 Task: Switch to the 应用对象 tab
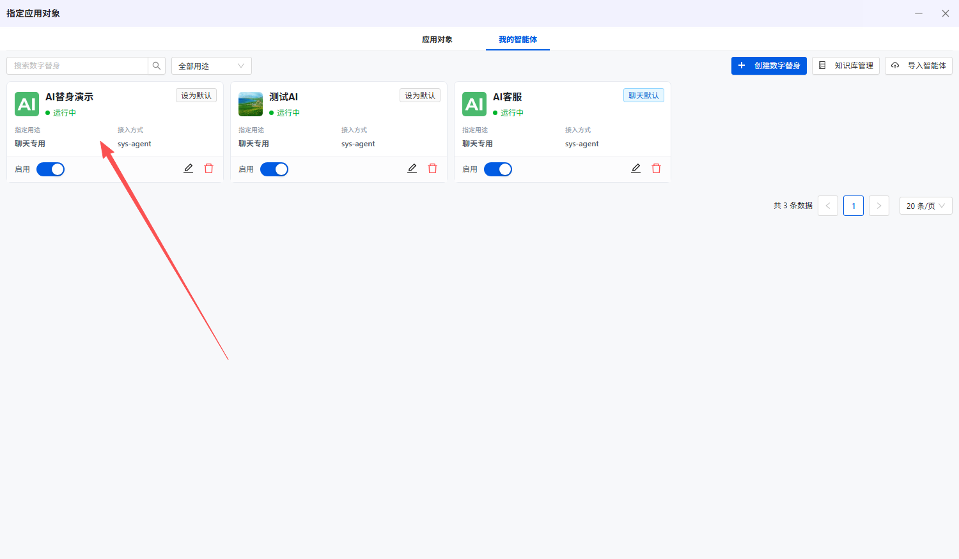(437, 40)
